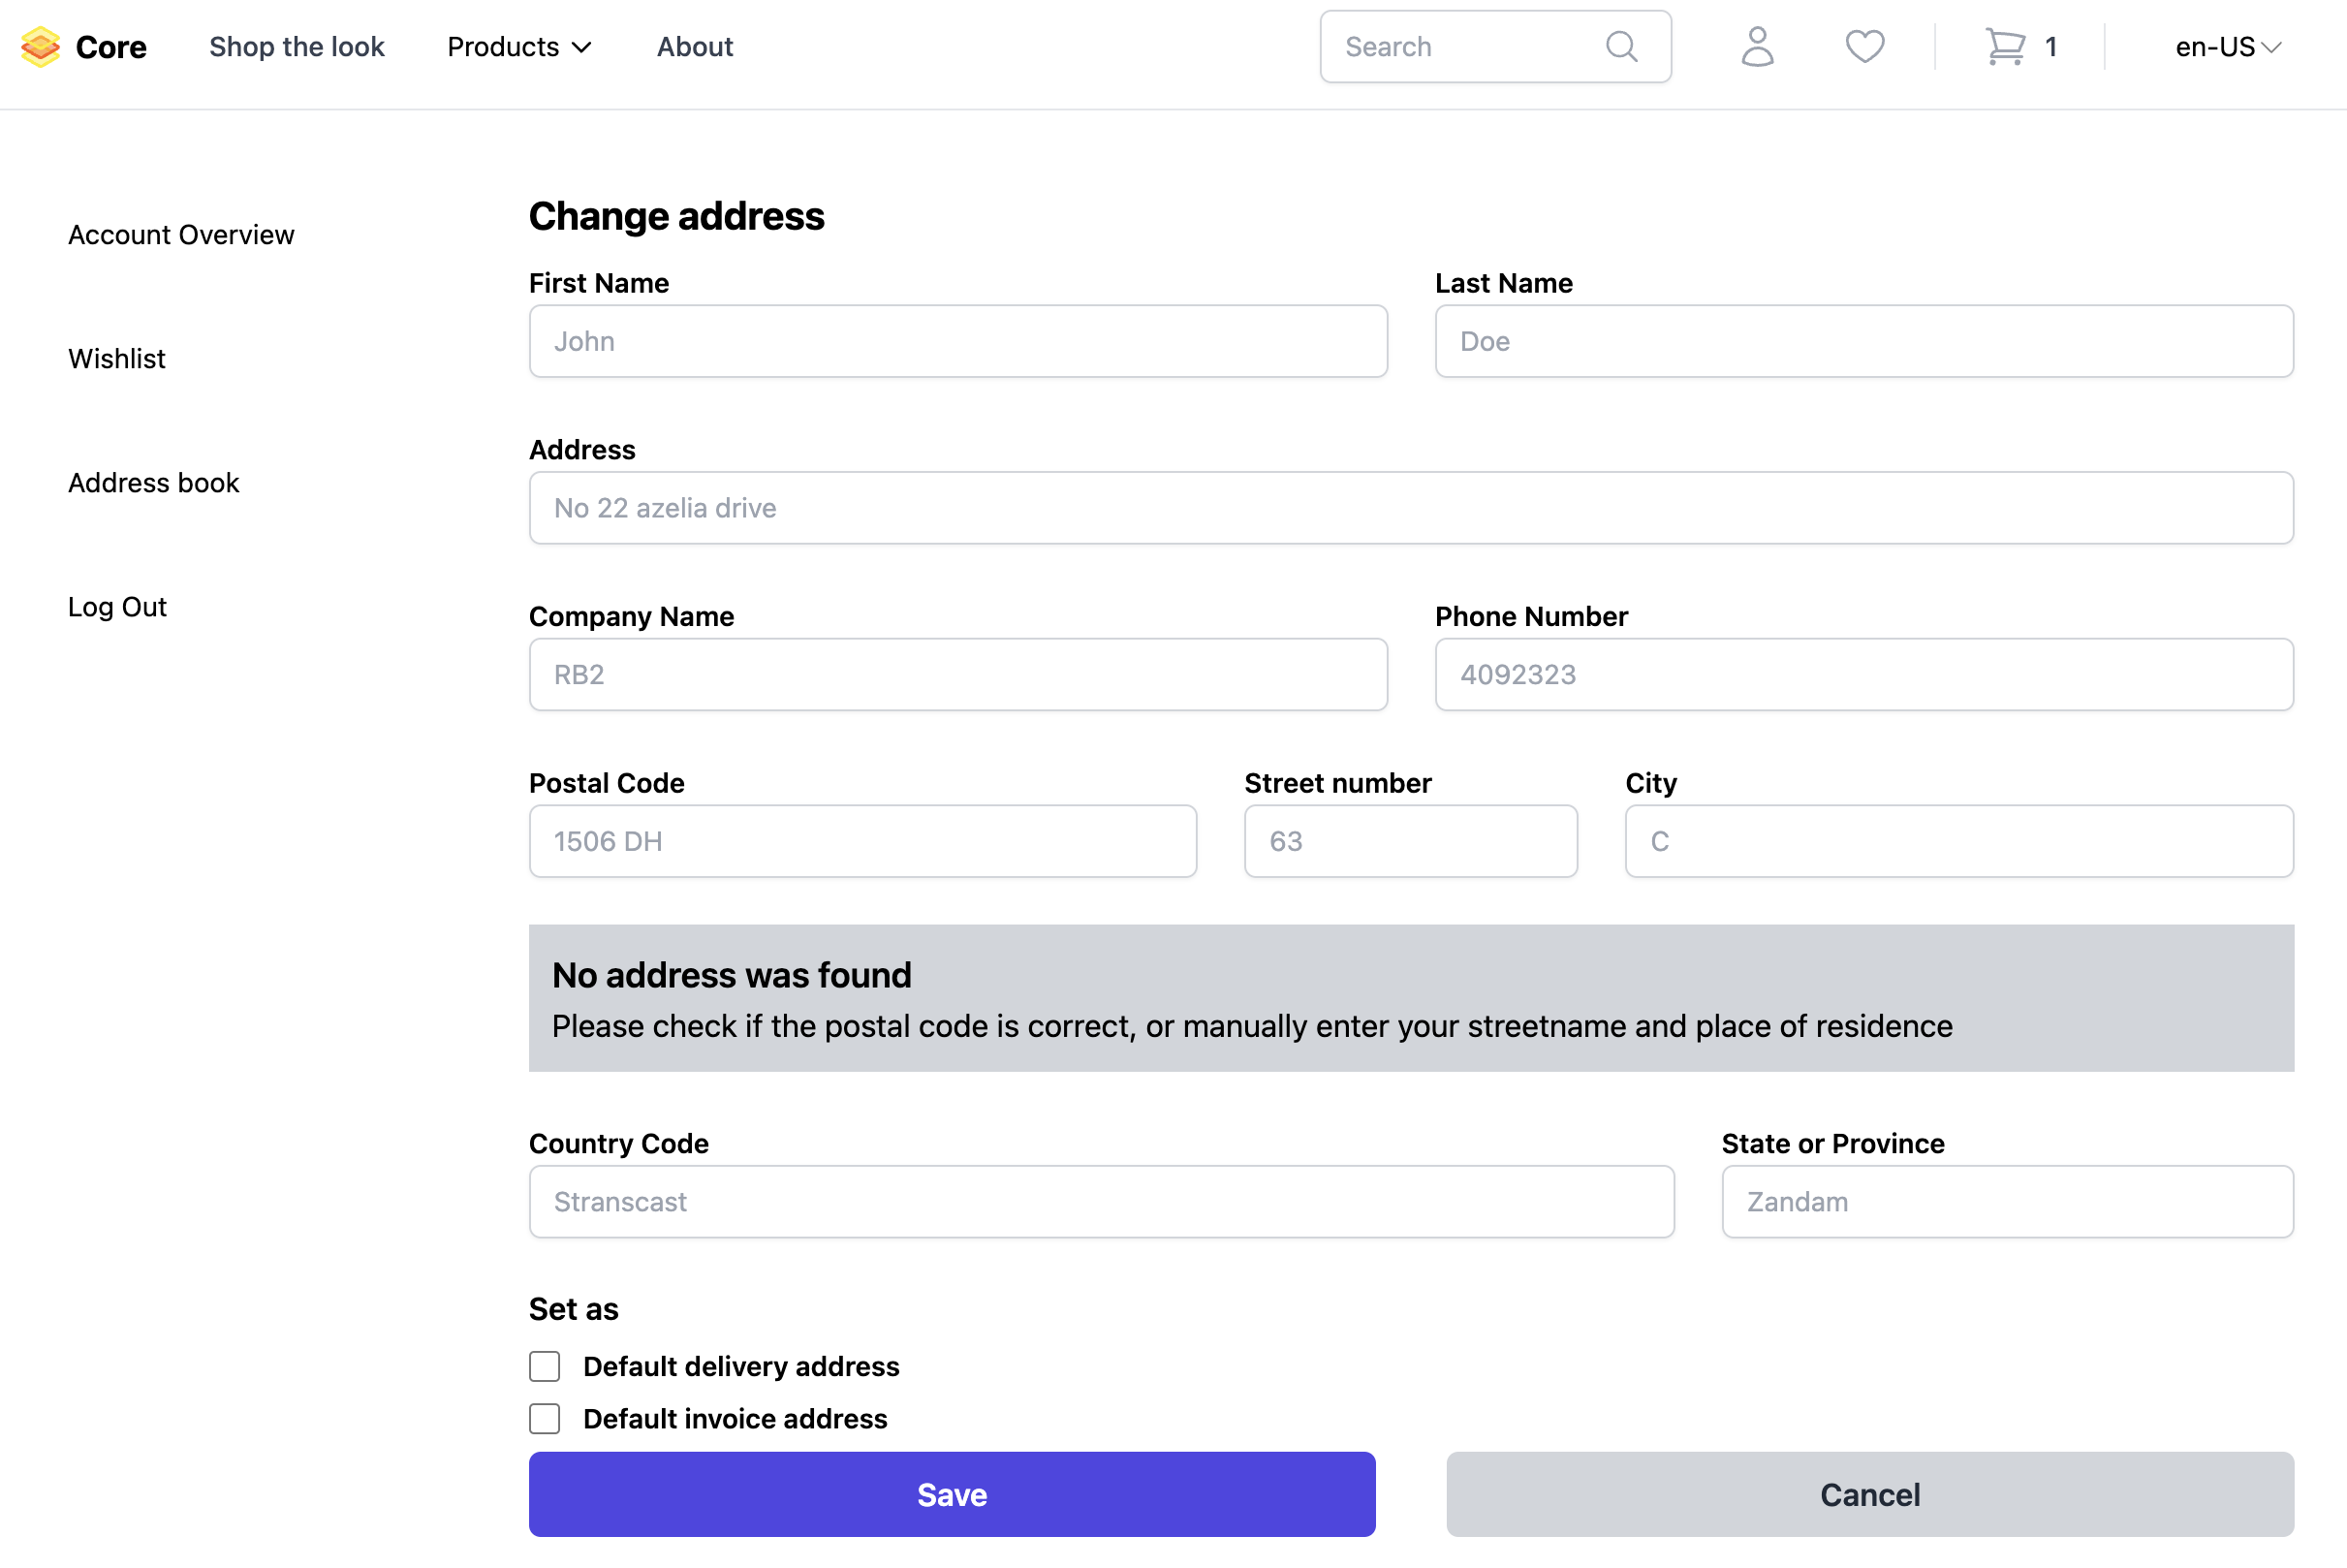Go to Shop the look page
The image size is (2347, 1568).
coord(296,46)
